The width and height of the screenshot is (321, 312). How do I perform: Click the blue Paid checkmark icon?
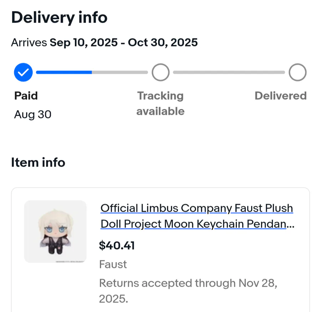(23, 72)
